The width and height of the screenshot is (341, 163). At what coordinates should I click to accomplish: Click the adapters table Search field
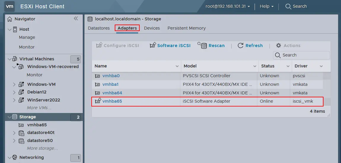pos(302,55)
